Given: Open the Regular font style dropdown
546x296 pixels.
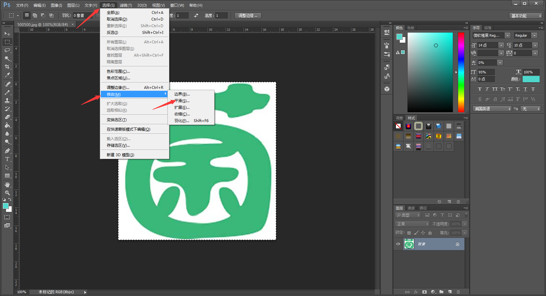Looking at the screenshot, I should point(534,35).
